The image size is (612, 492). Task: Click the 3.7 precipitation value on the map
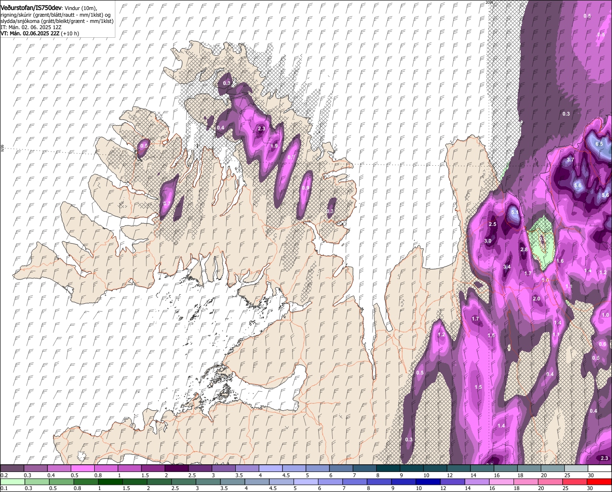click(570, 160)
